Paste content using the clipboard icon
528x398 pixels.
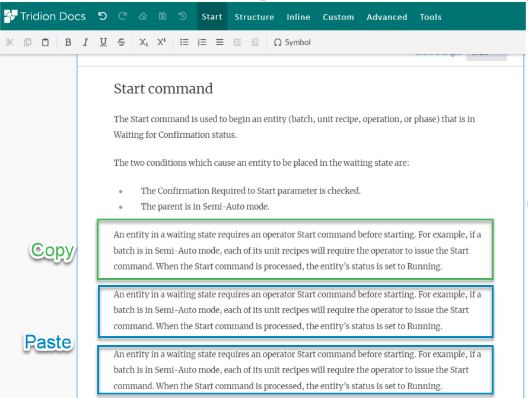pos(45,42)
